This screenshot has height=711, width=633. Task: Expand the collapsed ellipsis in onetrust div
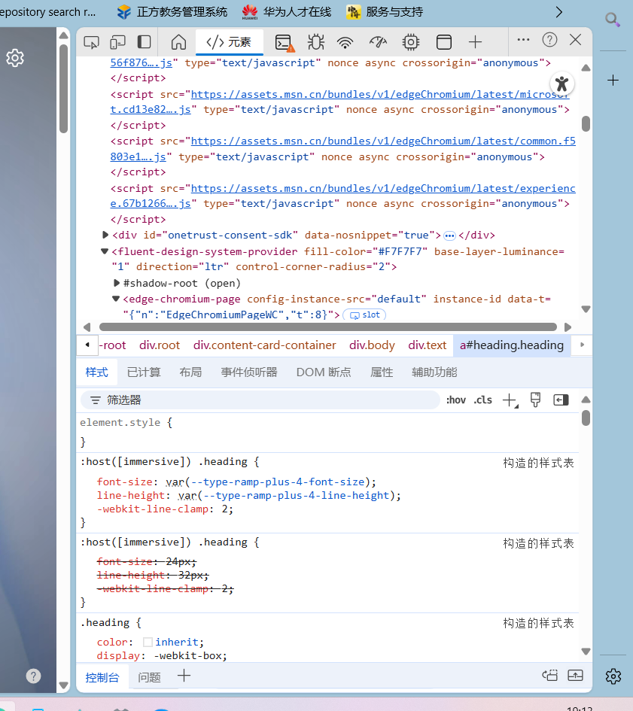click(449, 235)
